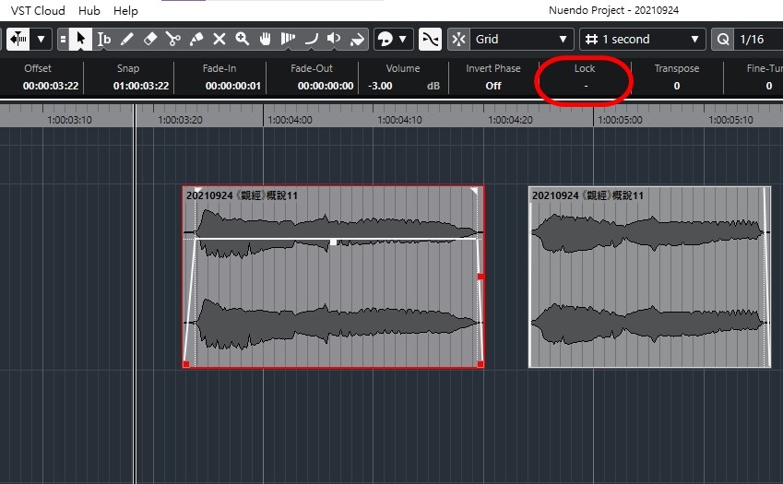Open the VST Cloud menu
Image resolution: width=783 pixels, height=484 pixels.
coord(38,10)
